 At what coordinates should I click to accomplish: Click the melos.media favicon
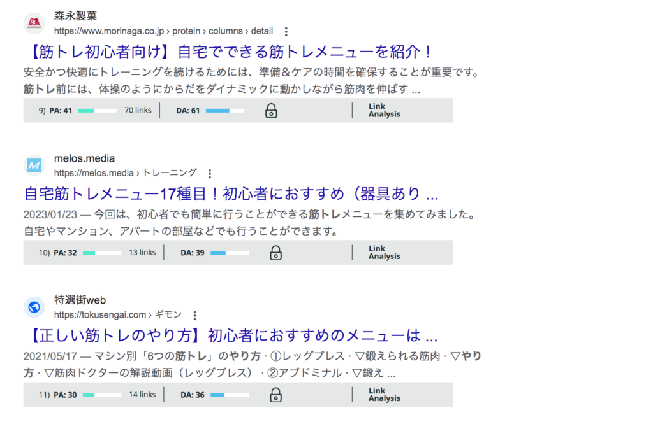click(34, 166)
